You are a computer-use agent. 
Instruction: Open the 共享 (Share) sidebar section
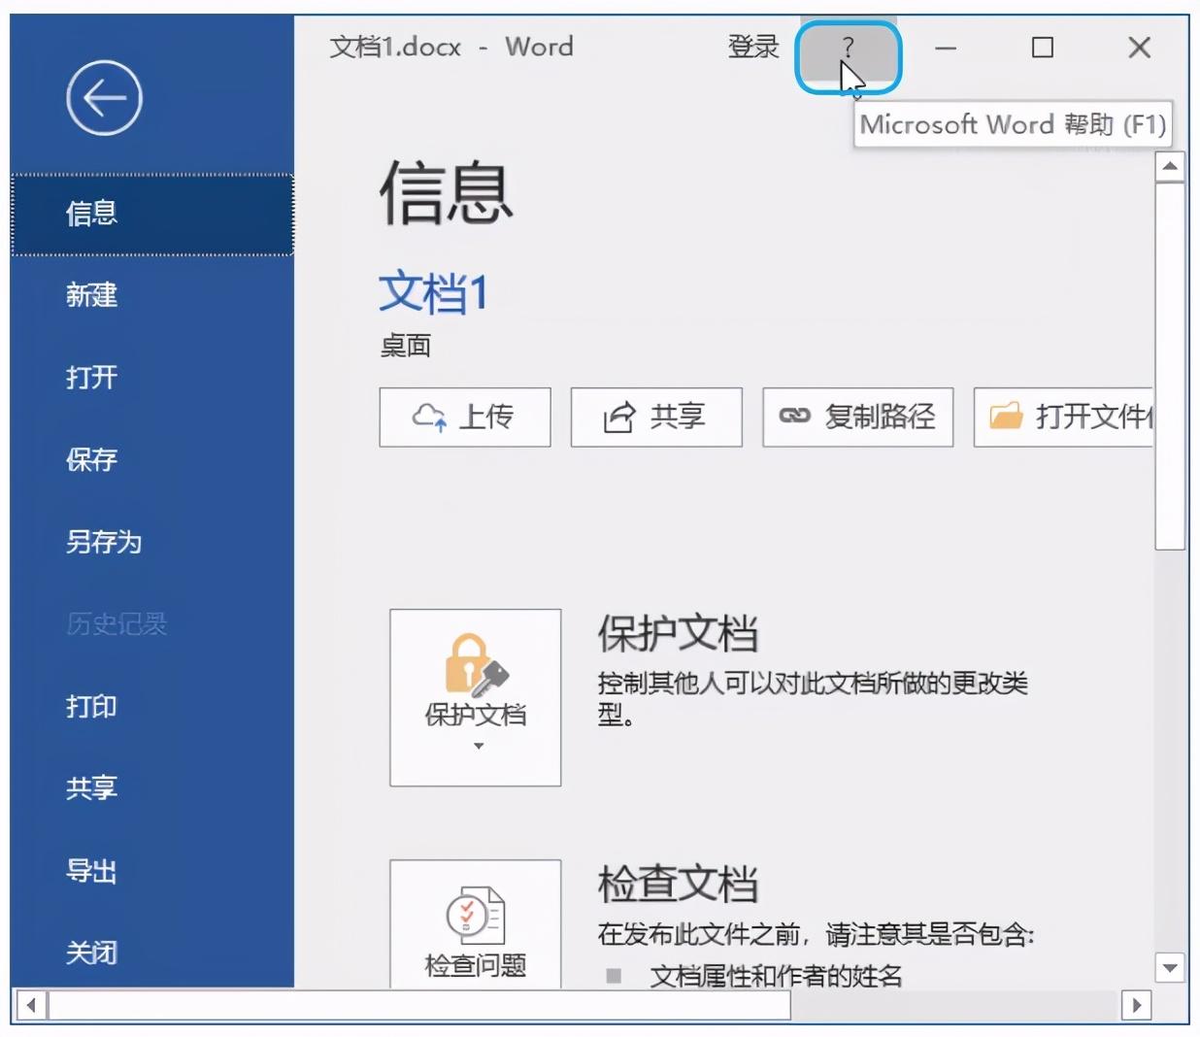tap(89, 789)
